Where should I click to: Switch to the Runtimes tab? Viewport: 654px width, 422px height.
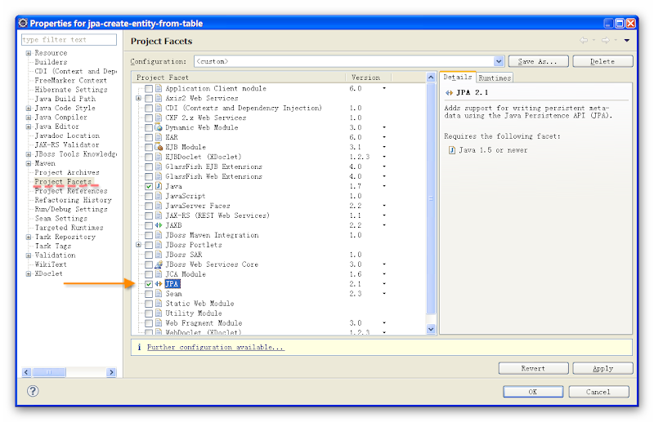coord(495,78)
